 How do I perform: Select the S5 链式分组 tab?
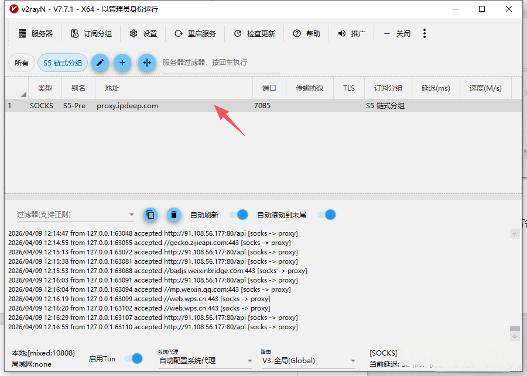pyautogui.click(x=62, y=63)
